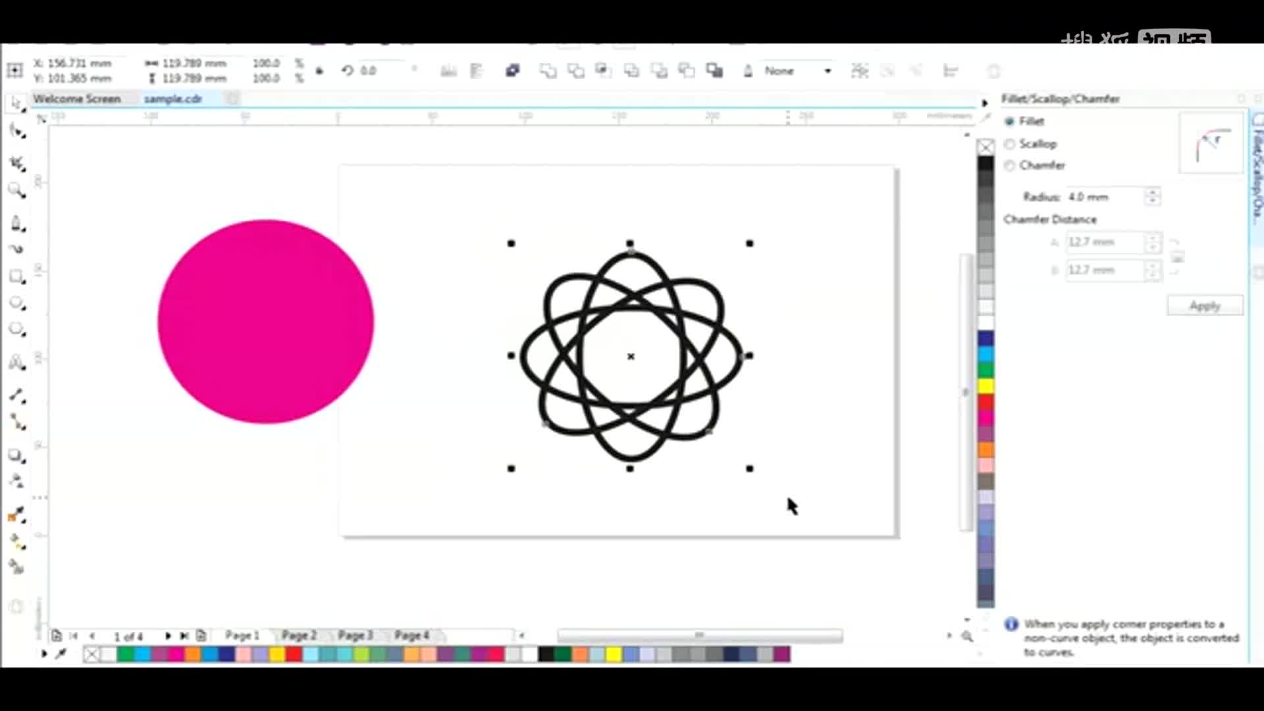Click the Align and Distribute icon
Image resolution: width=1264 pixels, height=711 pixels.
click(951, 70)
